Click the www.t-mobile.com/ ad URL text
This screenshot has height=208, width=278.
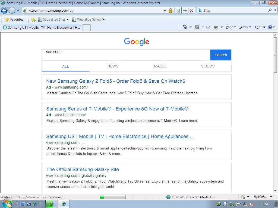click(x=70, y=115)
